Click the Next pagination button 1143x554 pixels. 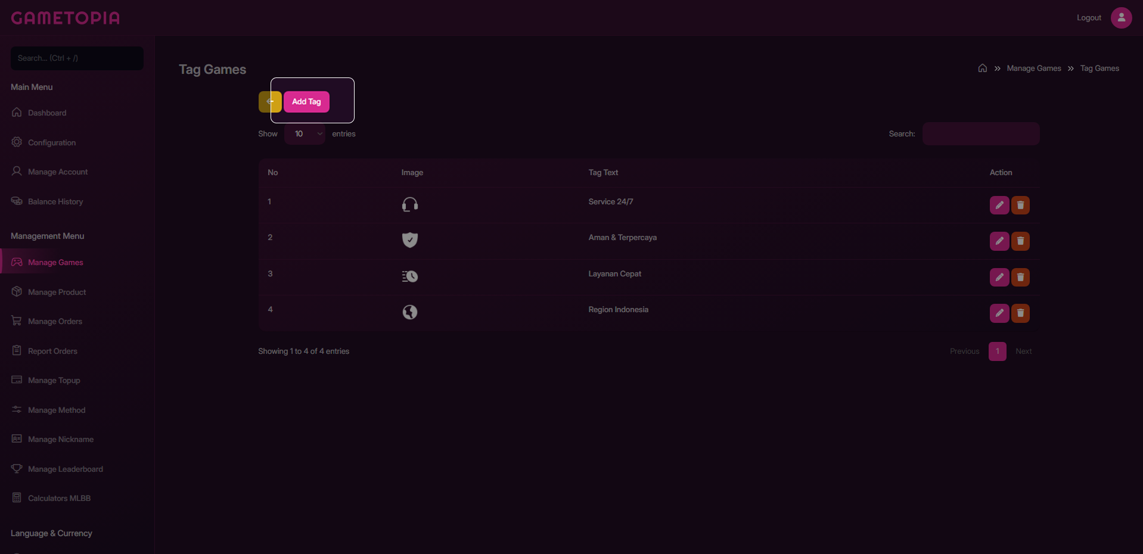[x=1023, y=351]
